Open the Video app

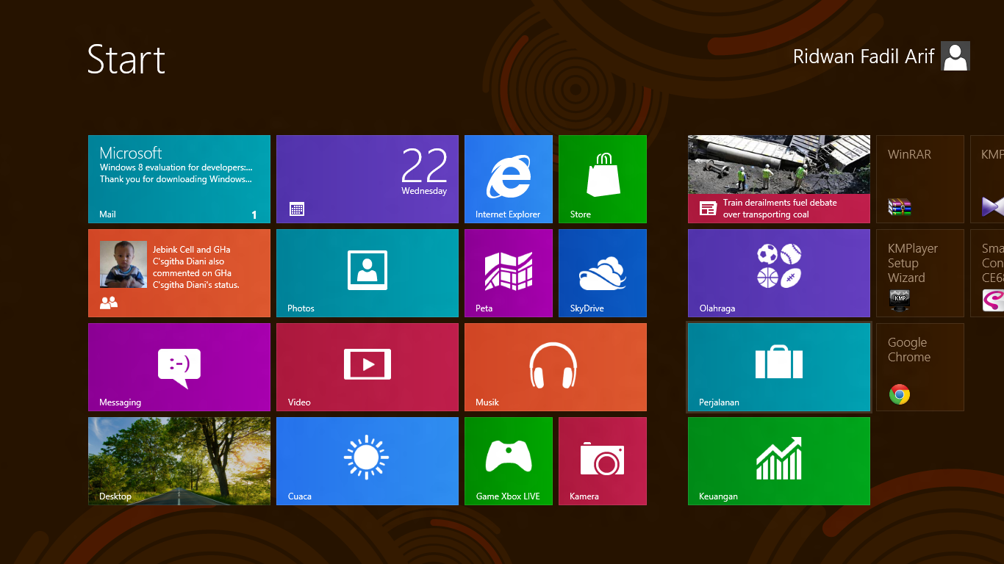(367, 366)
